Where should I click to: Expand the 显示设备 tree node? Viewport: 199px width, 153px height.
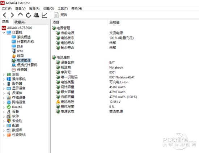click(x=4, y=89)
